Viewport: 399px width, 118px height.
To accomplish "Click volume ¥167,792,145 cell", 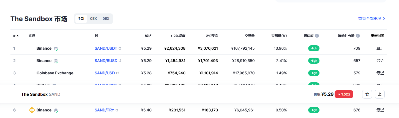I will (243, 48).
